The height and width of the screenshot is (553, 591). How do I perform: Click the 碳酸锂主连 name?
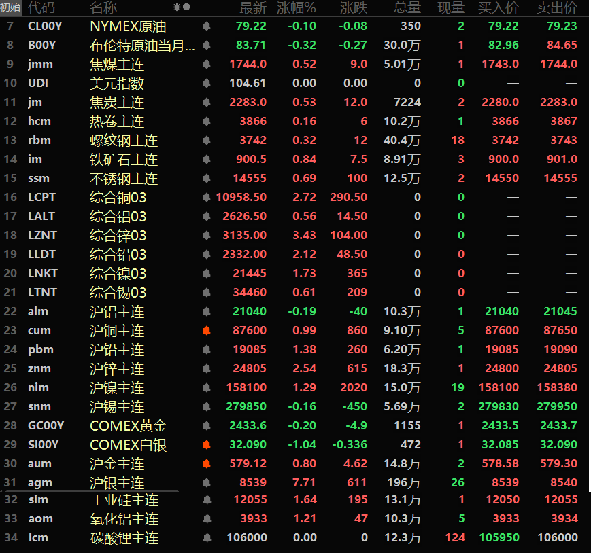click(x=124, y=538)
